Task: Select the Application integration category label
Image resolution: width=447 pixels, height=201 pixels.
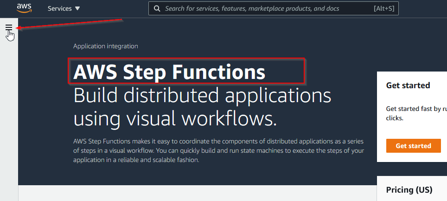Action: coord(105,46)
